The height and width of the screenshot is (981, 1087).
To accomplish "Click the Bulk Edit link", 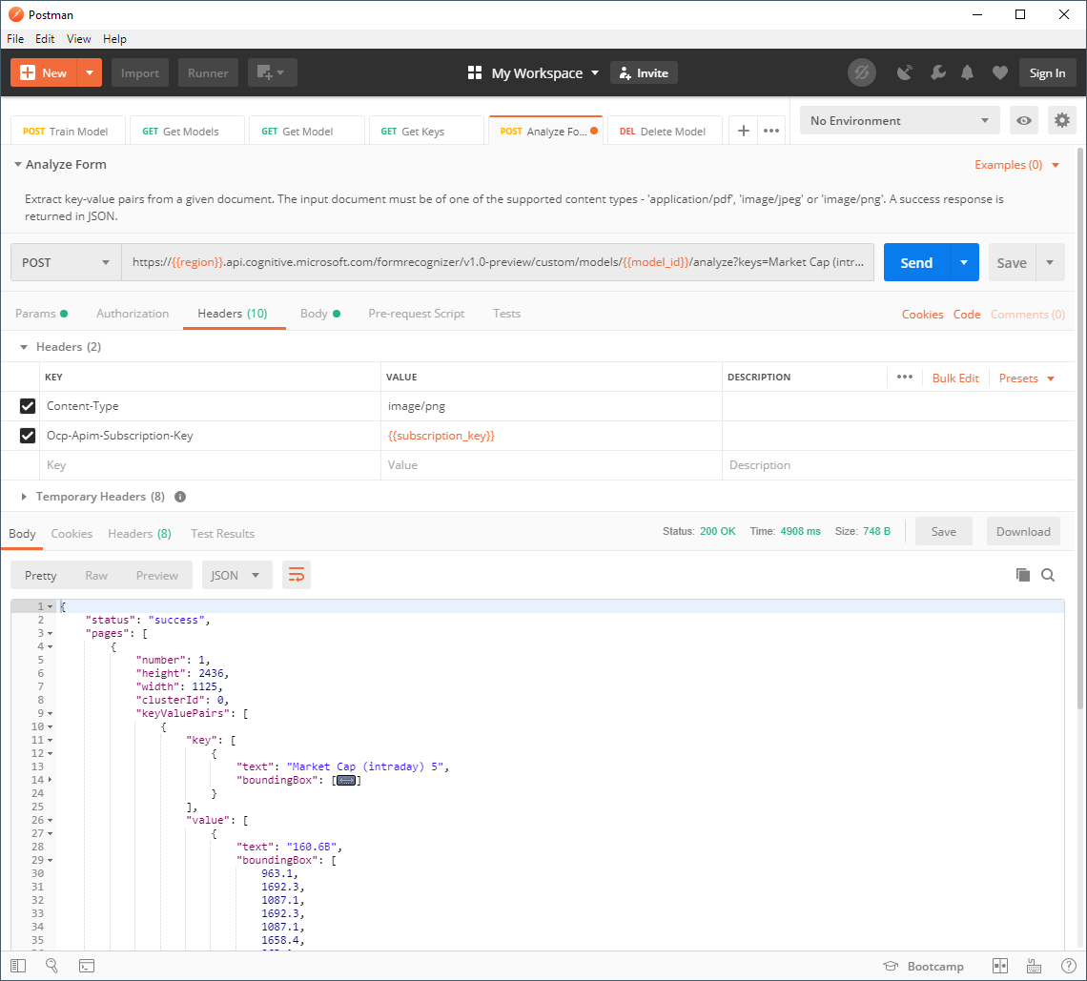I will tap(955, 378).
